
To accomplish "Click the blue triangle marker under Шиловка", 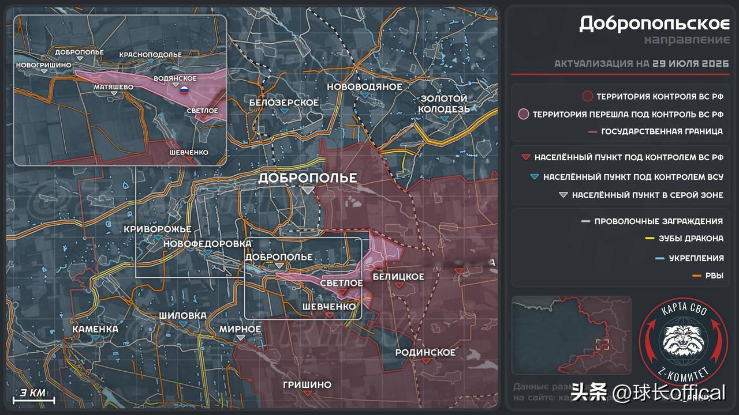I will pyautogui.click(x=183, y=325).
